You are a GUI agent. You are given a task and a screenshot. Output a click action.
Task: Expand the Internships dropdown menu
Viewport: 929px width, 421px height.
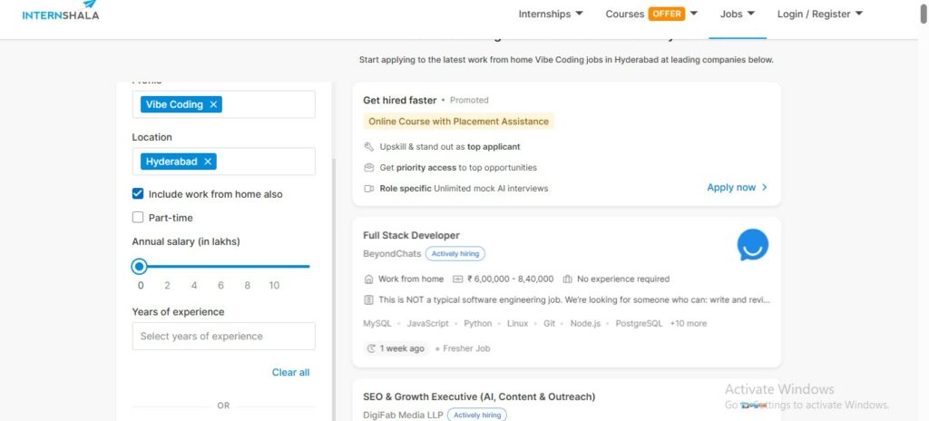(x=551, y=14)
